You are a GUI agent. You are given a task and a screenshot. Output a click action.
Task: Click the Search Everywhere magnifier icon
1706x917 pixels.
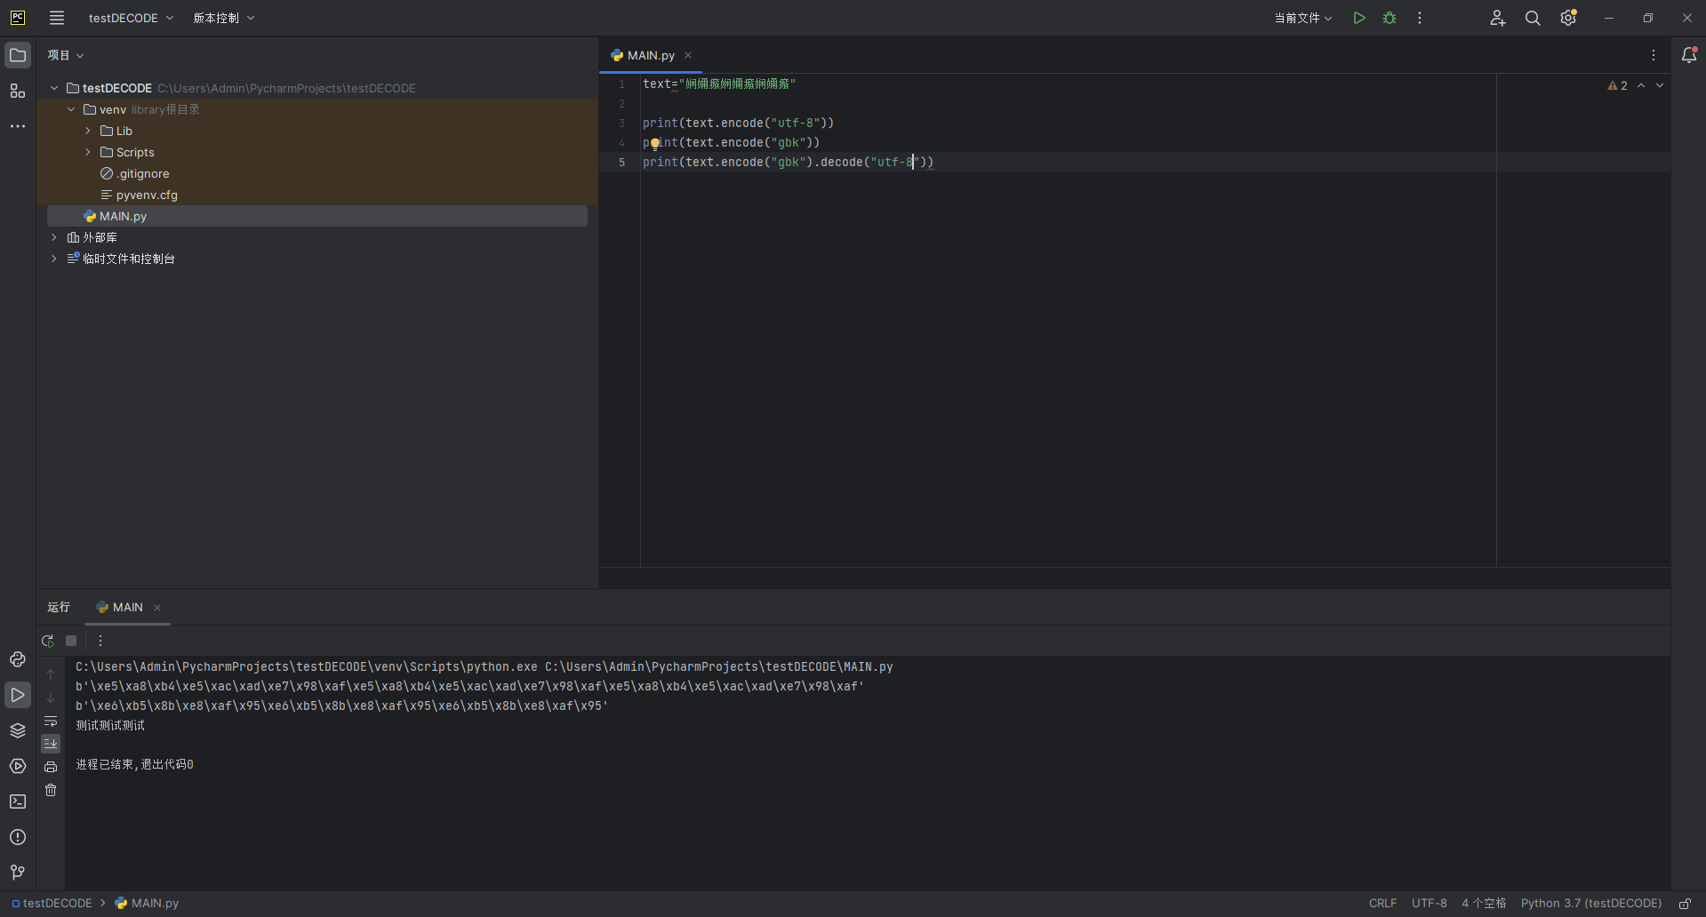tap(1533, 18)
